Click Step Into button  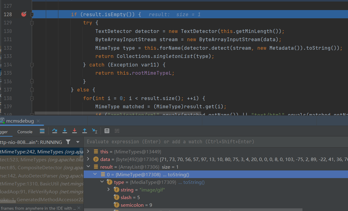tap(64, 131)
